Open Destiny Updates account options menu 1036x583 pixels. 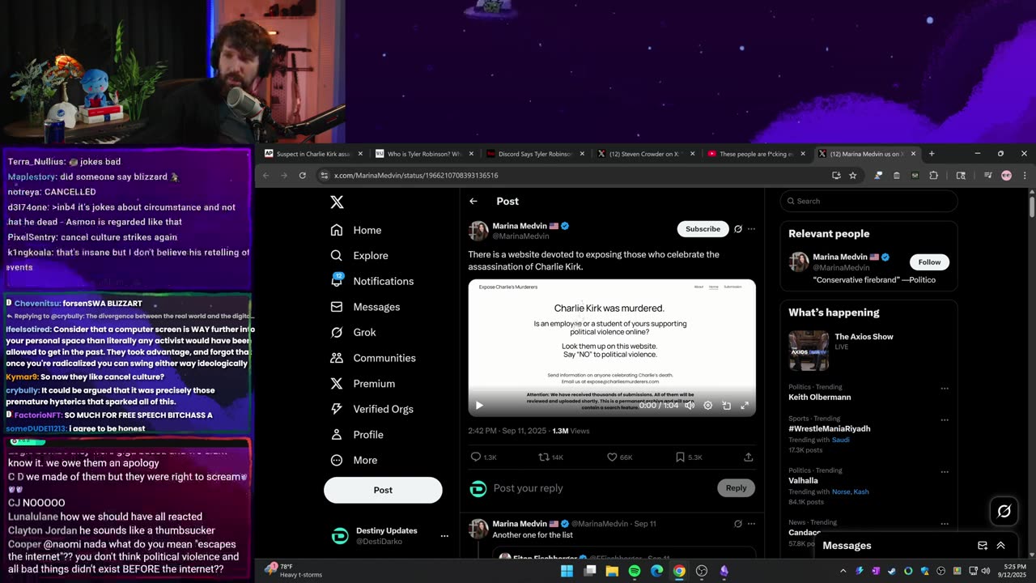[x=444, y=536]
